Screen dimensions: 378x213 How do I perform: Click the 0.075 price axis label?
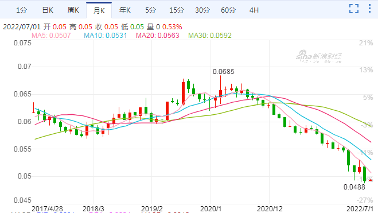[22, 43]
